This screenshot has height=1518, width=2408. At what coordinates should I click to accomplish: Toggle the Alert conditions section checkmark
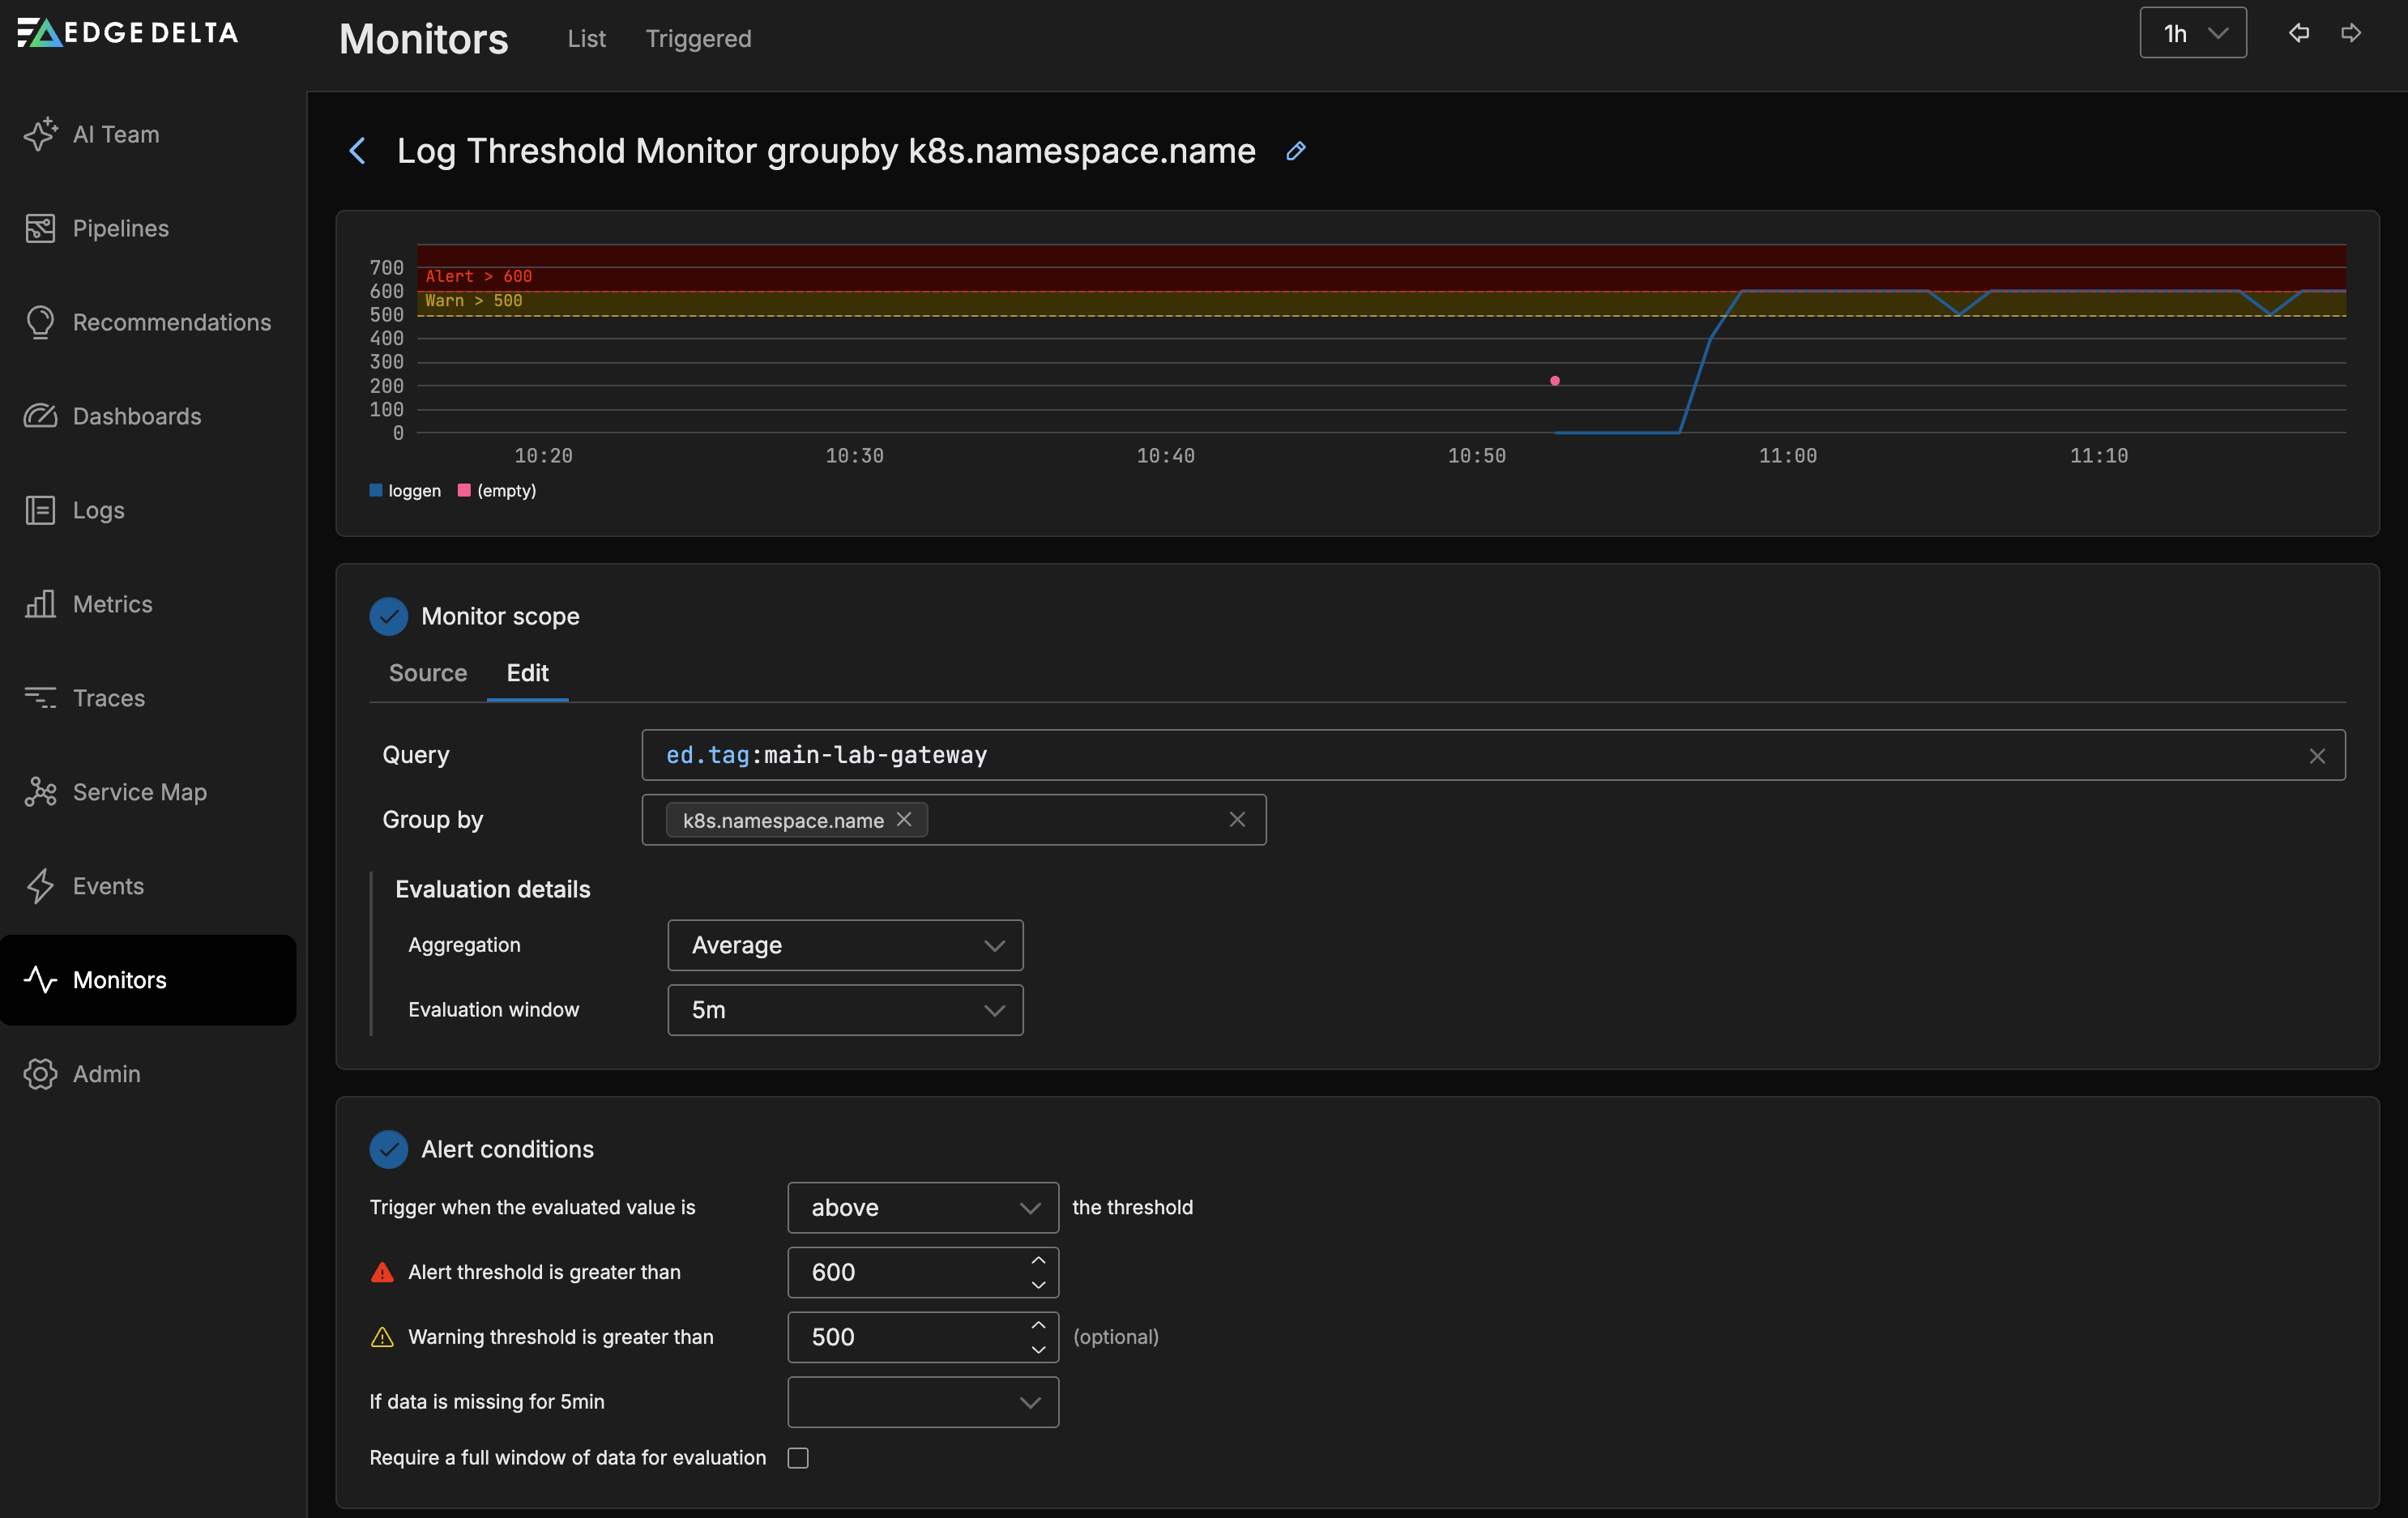[x=389, y=1149]
